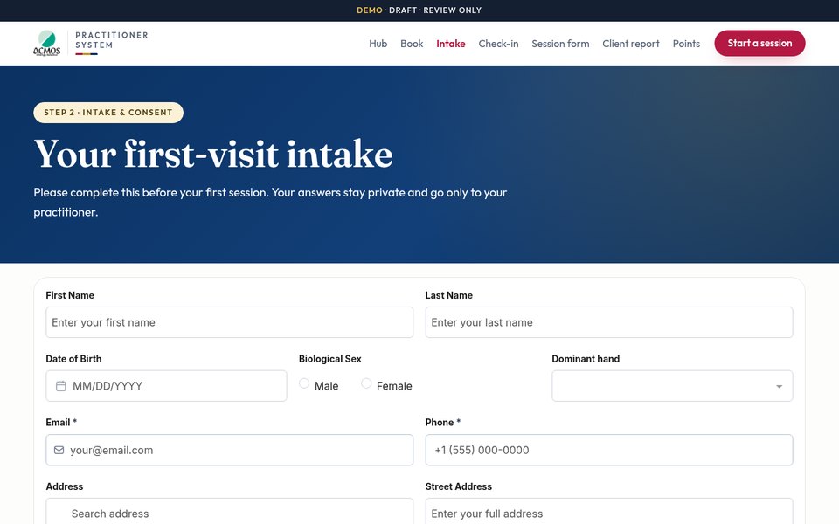
Task: Click the envelope icon in Email field
Action: [59, 451]
